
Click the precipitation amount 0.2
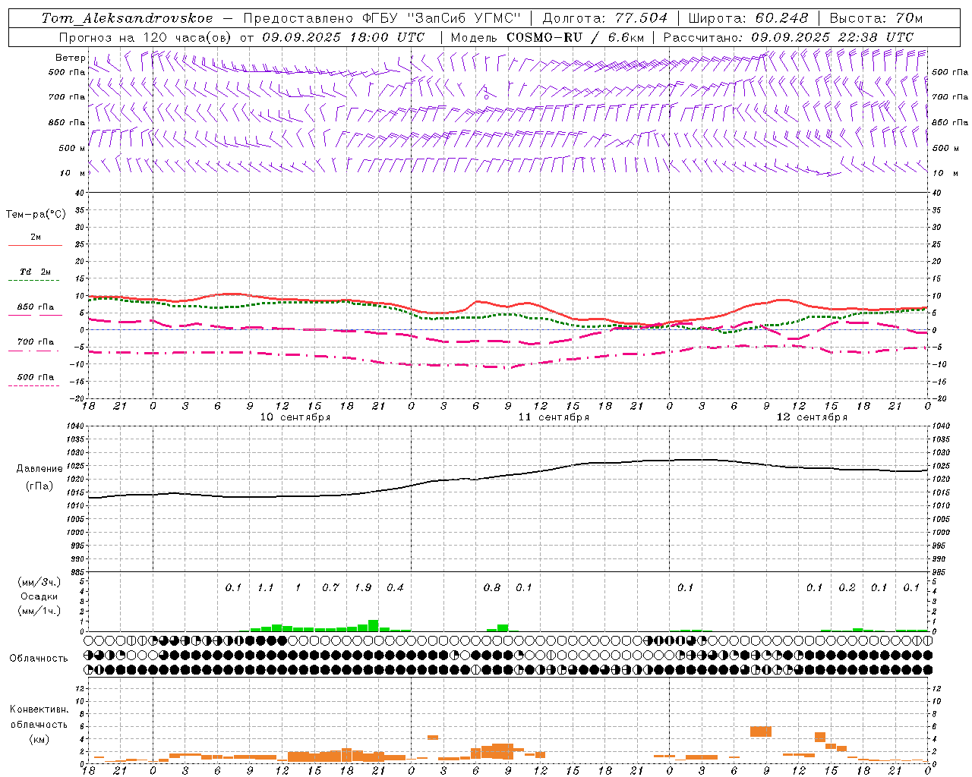click(x=847, y=588)
